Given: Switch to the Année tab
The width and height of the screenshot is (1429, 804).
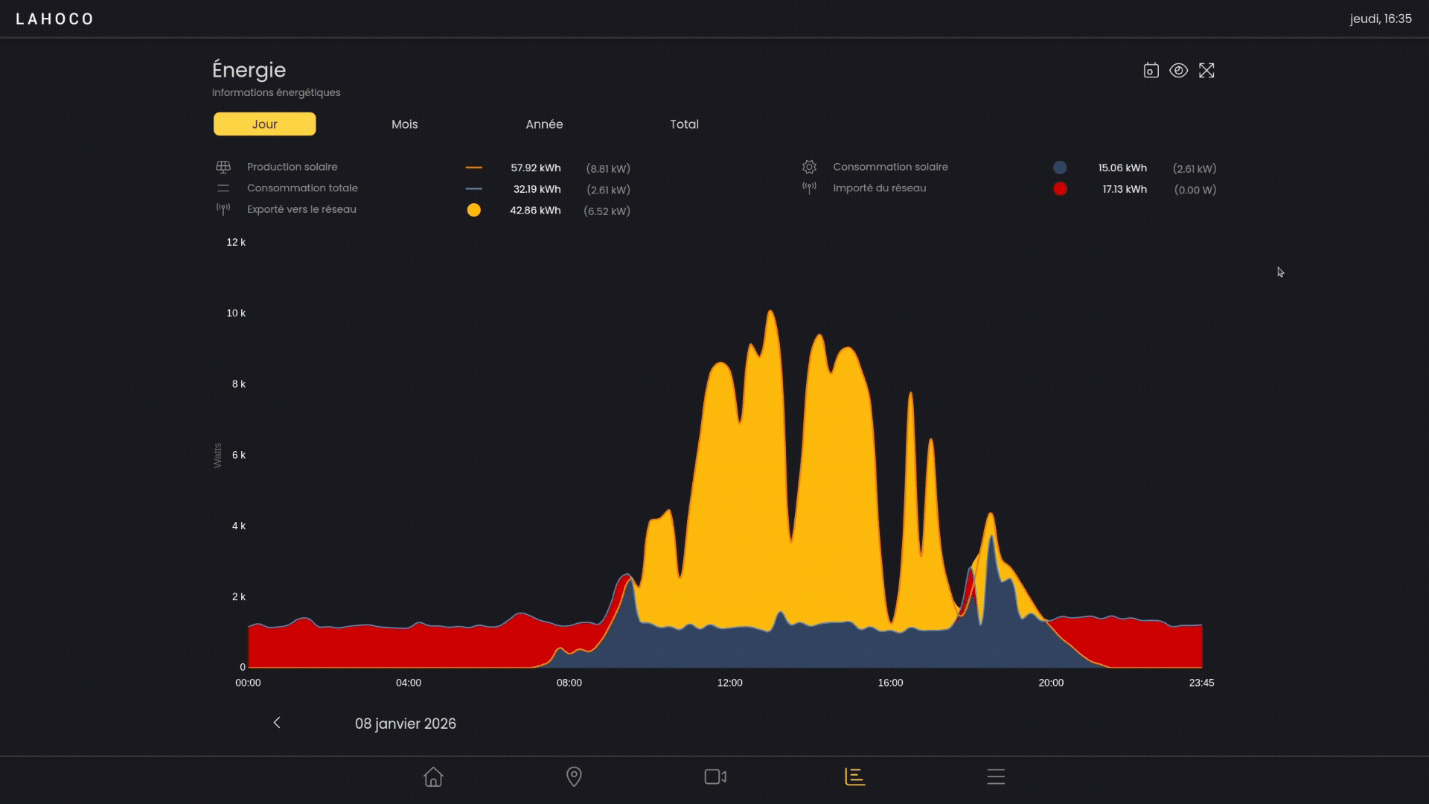Looking at the screenshot, I should coord(544,124).
